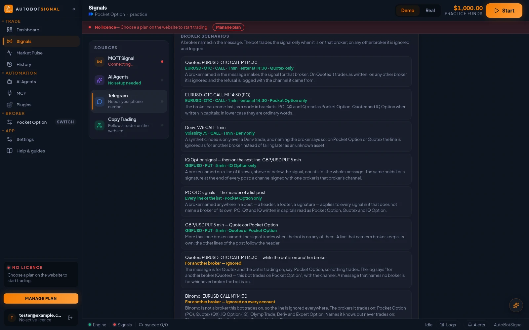The width and height of the screenshot is (529, 330).
Task: Click Engine status in the bottom bar
Action: click(97, 325)
